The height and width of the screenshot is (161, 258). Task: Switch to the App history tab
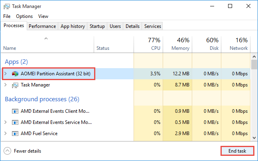(73, 26)
